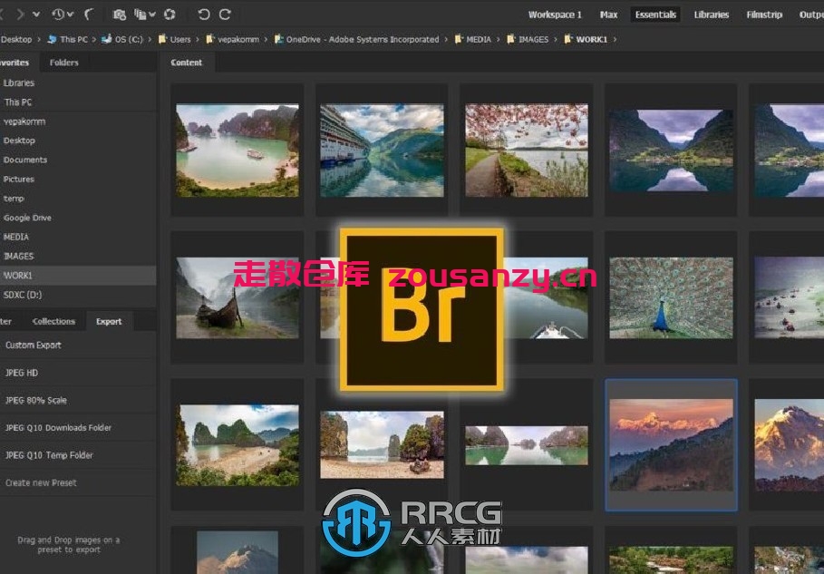Image resolution: width=824 pixels, height=574 pixels.
Task: Open Documents in the Favorites list
Action: (25, 160)
